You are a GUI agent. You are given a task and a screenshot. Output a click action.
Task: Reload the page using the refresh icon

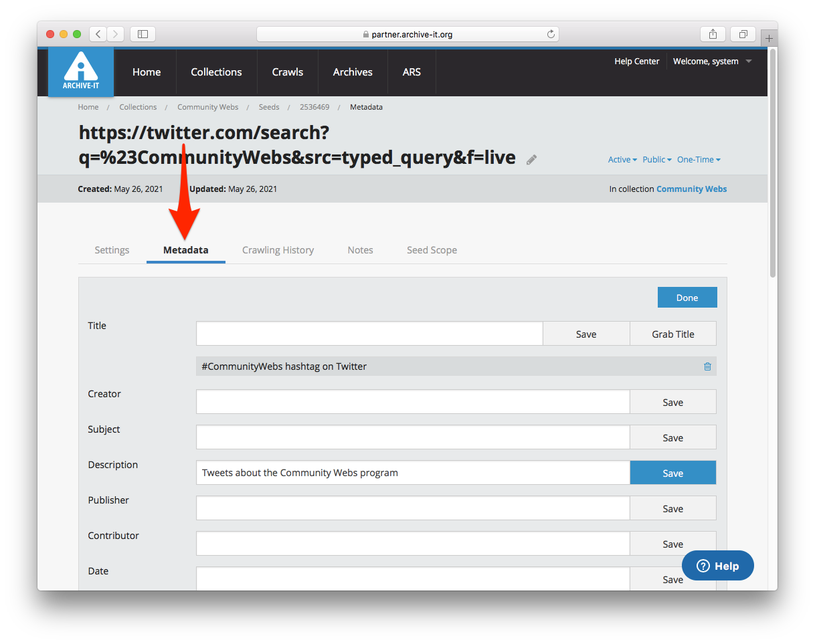coord(551,34)
